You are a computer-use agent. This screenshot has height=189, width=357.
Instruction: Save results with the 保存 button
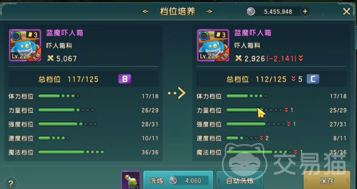(x=327, y=181)
